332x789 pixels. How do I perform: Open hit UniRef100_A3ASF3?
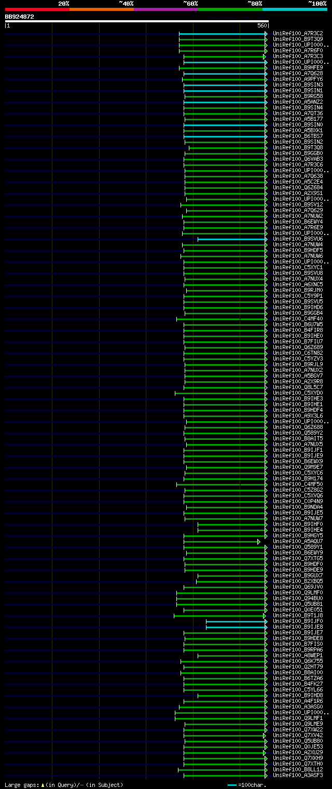click(x=298, y=776)
